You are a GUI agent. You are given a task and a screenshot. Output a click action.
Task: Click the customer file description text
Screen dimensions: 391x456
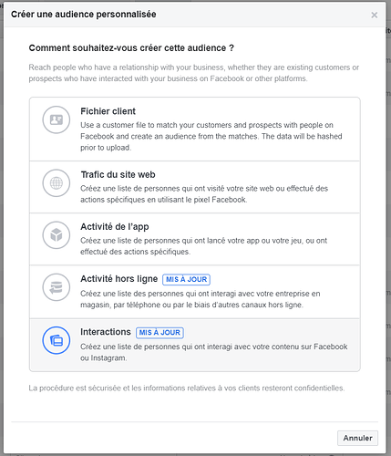[x=211, y=136]
